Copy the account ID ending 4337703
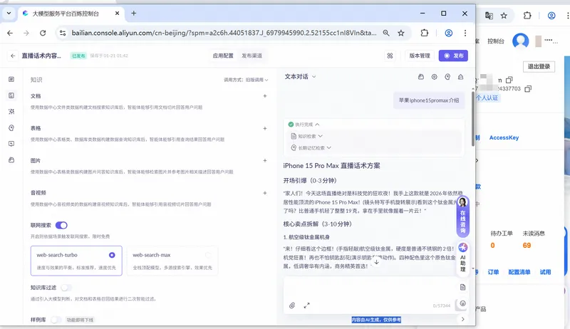The width and height of the screenshot is (570, 329). click(528, 88)
